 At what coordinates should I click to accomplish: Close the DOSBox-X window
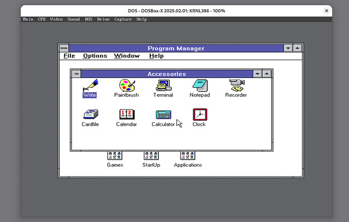327,11
